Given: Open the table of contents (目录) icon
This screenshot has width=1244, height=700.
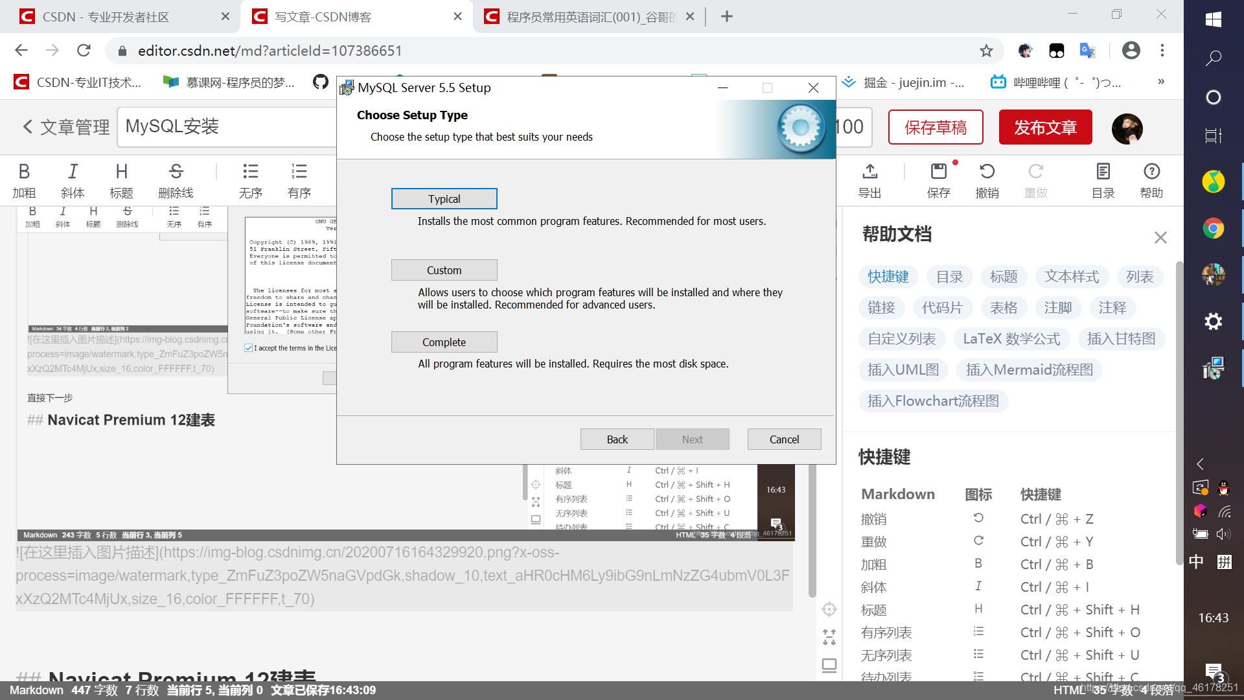Looking at the screenshot, I should pos(1103,180).
